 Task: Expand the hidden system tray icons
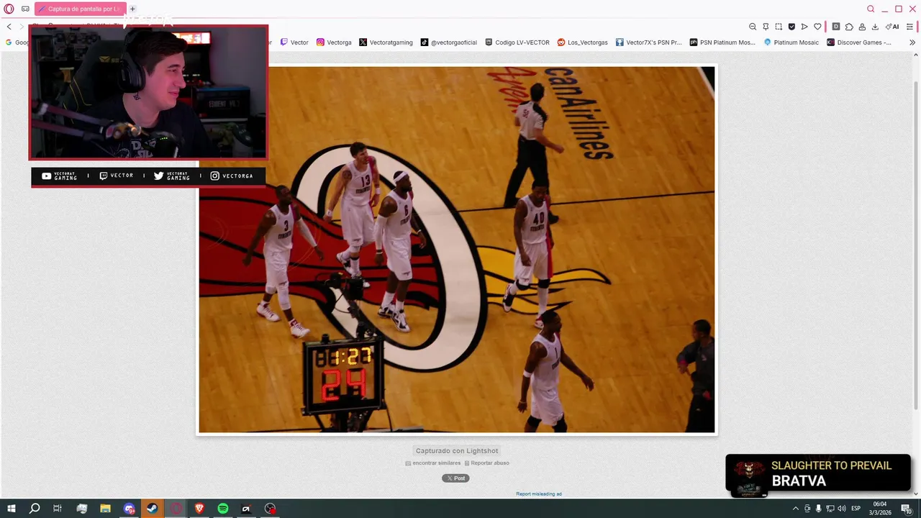point(795,509)
